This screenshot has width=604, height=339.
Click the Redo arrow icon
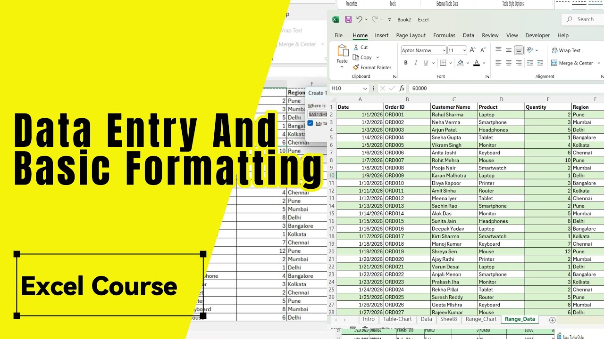pyautogui.click(x=375, y=19)
